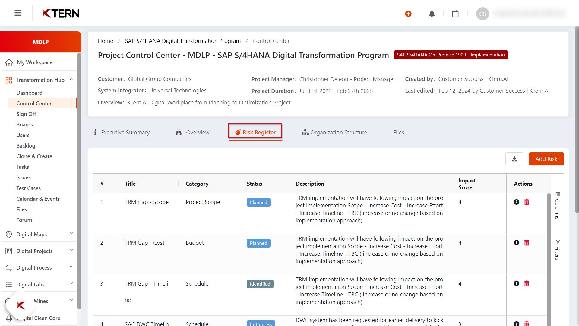Open Users in the sidebar

[x=23, y=135]
